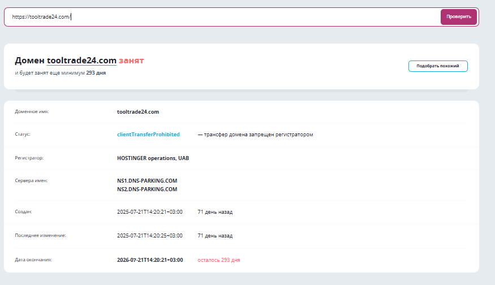This screenshot has width=495, height=285.
Task: Click the "Сервера имен:" row label
Action: click(31, 181)
